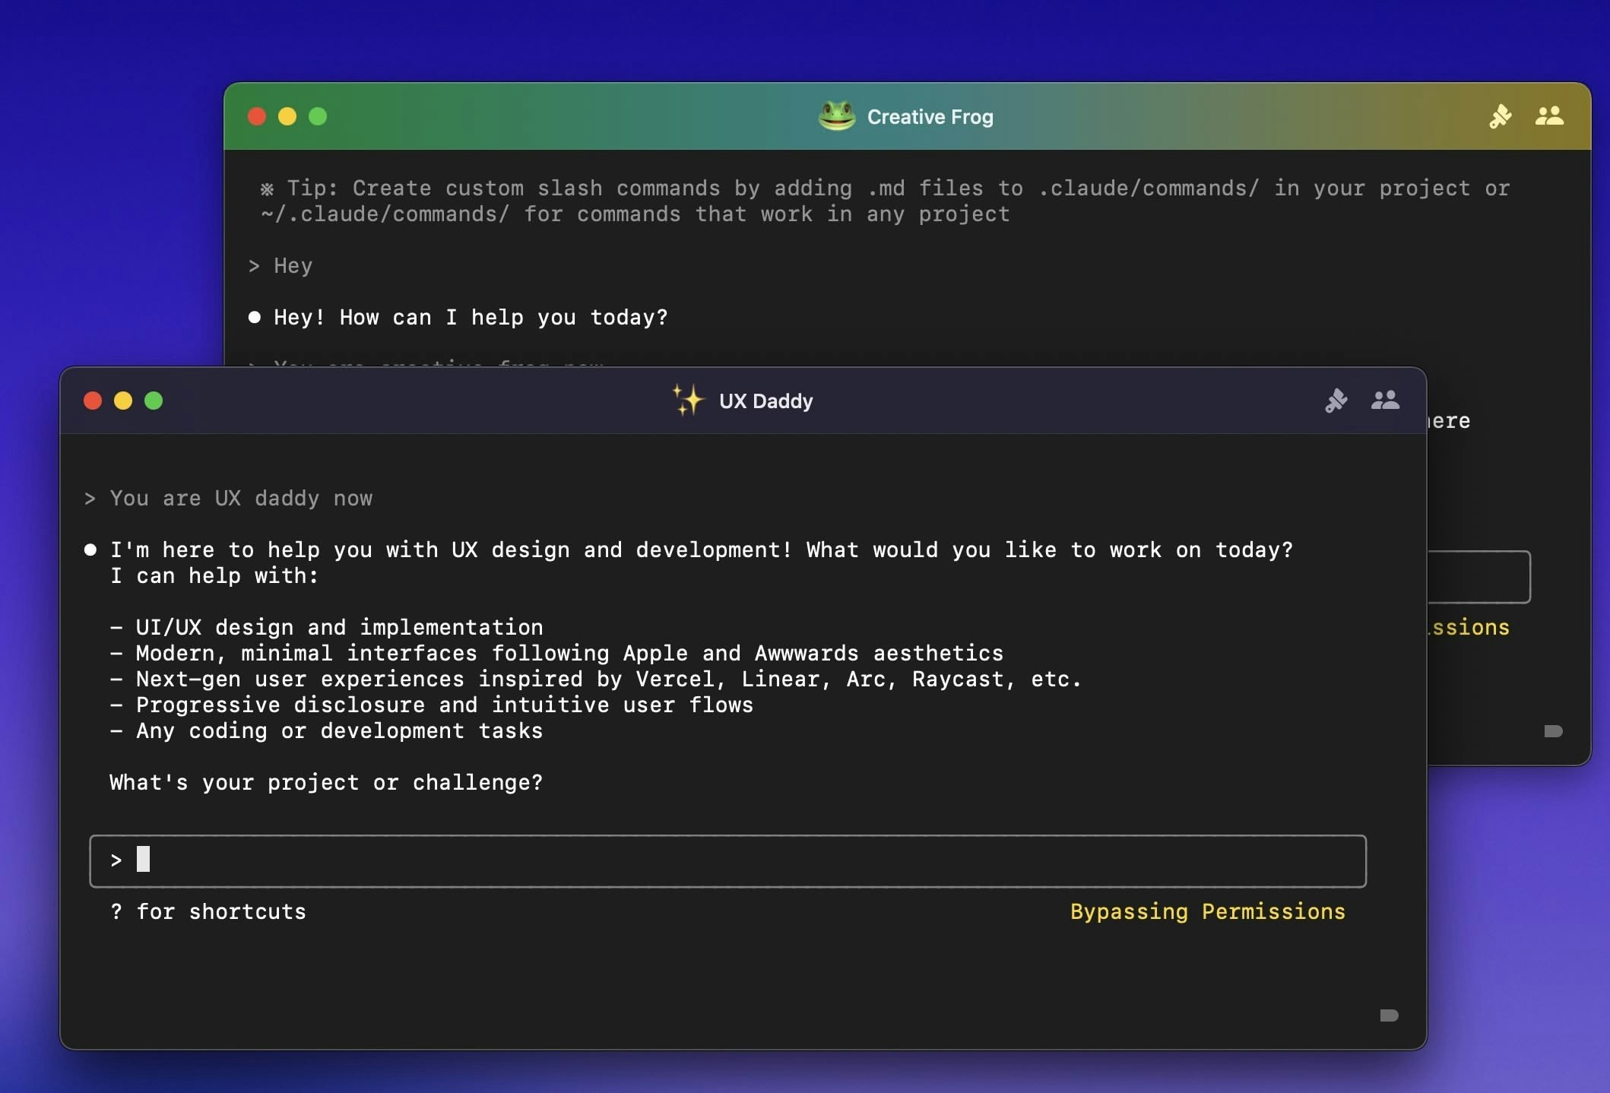Click the sparkles emoji beside UX Daddy title
1610x1093 pixels.
(x=688, y=400)
